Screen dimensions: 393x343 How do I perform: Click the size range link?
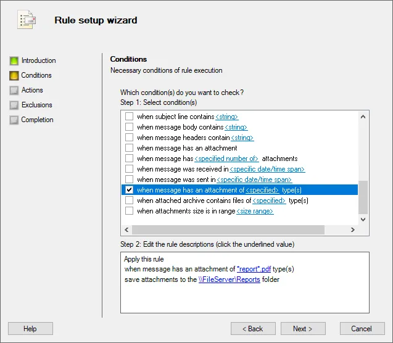[255, 211]
